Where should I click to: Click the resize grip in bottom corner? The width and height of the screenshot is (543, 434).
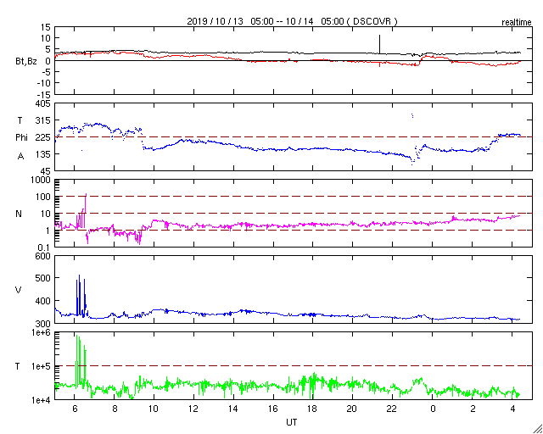(538, 428)
